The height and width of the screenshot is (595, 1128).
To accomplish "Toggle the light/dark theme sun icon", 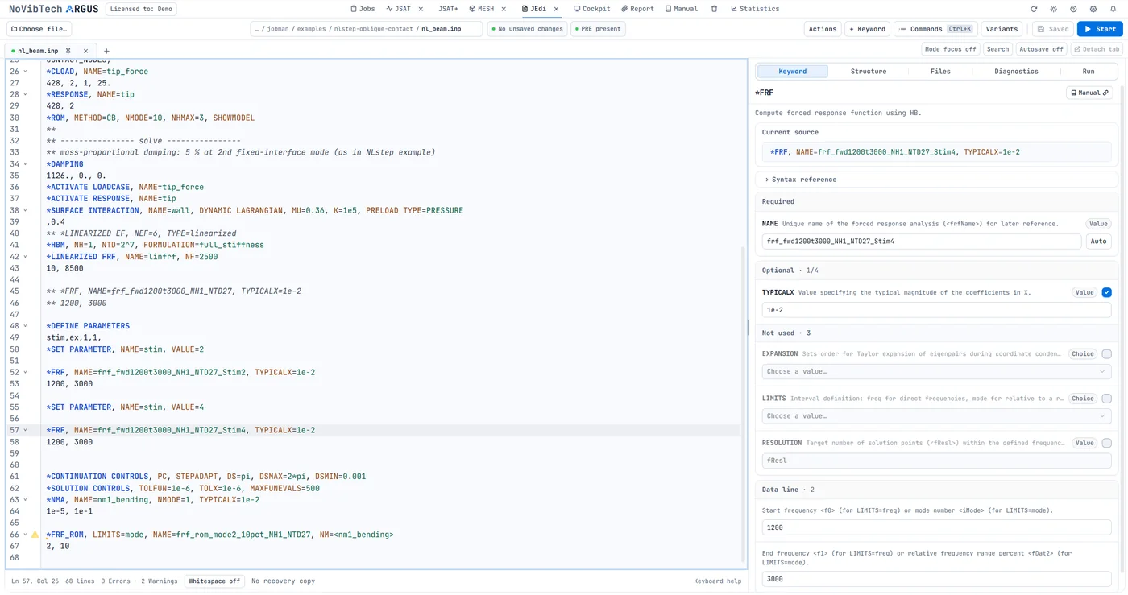I will click(1054, 9).
